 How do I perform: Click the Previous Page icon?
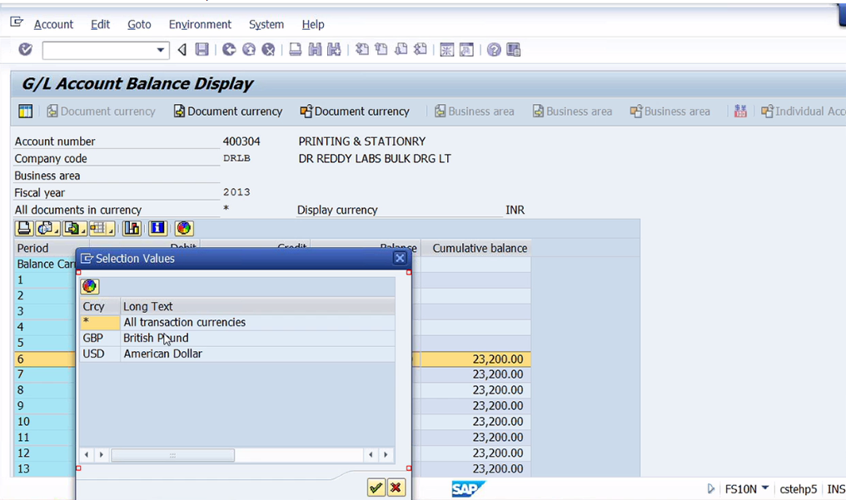tap(381, 50)
